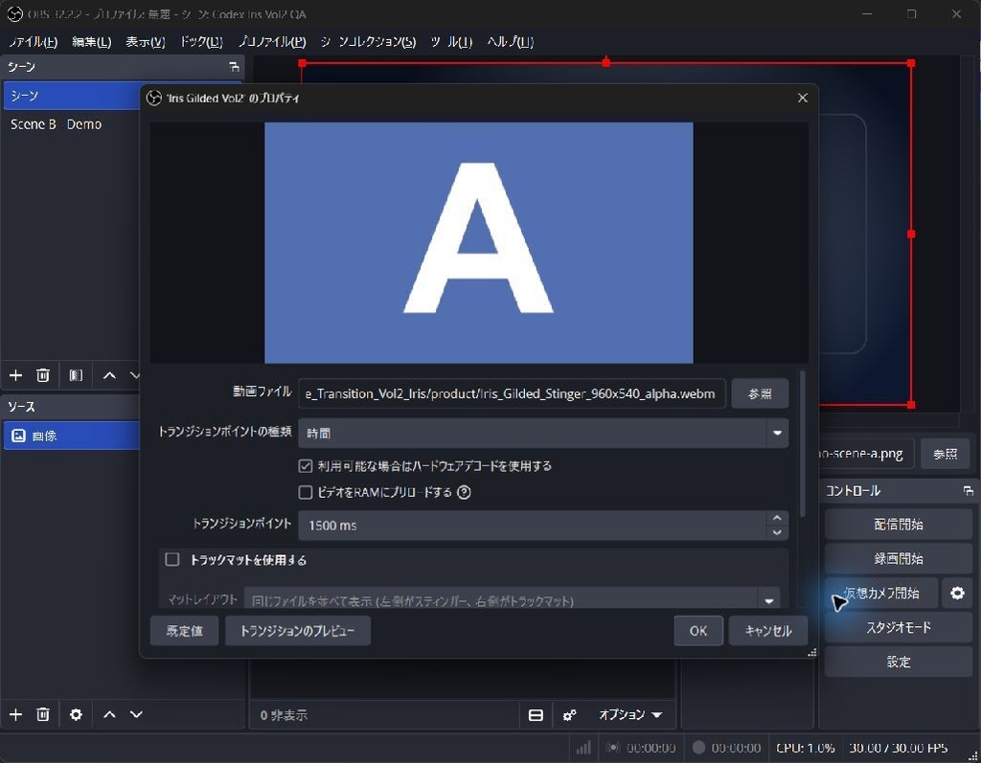The image size is (981, 763).
Task: Open the 表示 menu
Action: pyautogui.click(x=146, y=42)
